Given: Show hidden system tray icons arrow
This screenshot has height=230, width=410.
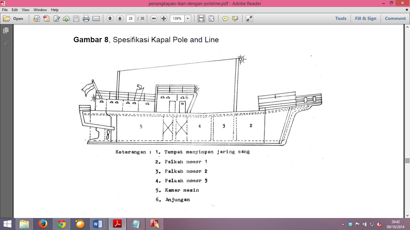Looking at the screenshot, I should 343,224.
